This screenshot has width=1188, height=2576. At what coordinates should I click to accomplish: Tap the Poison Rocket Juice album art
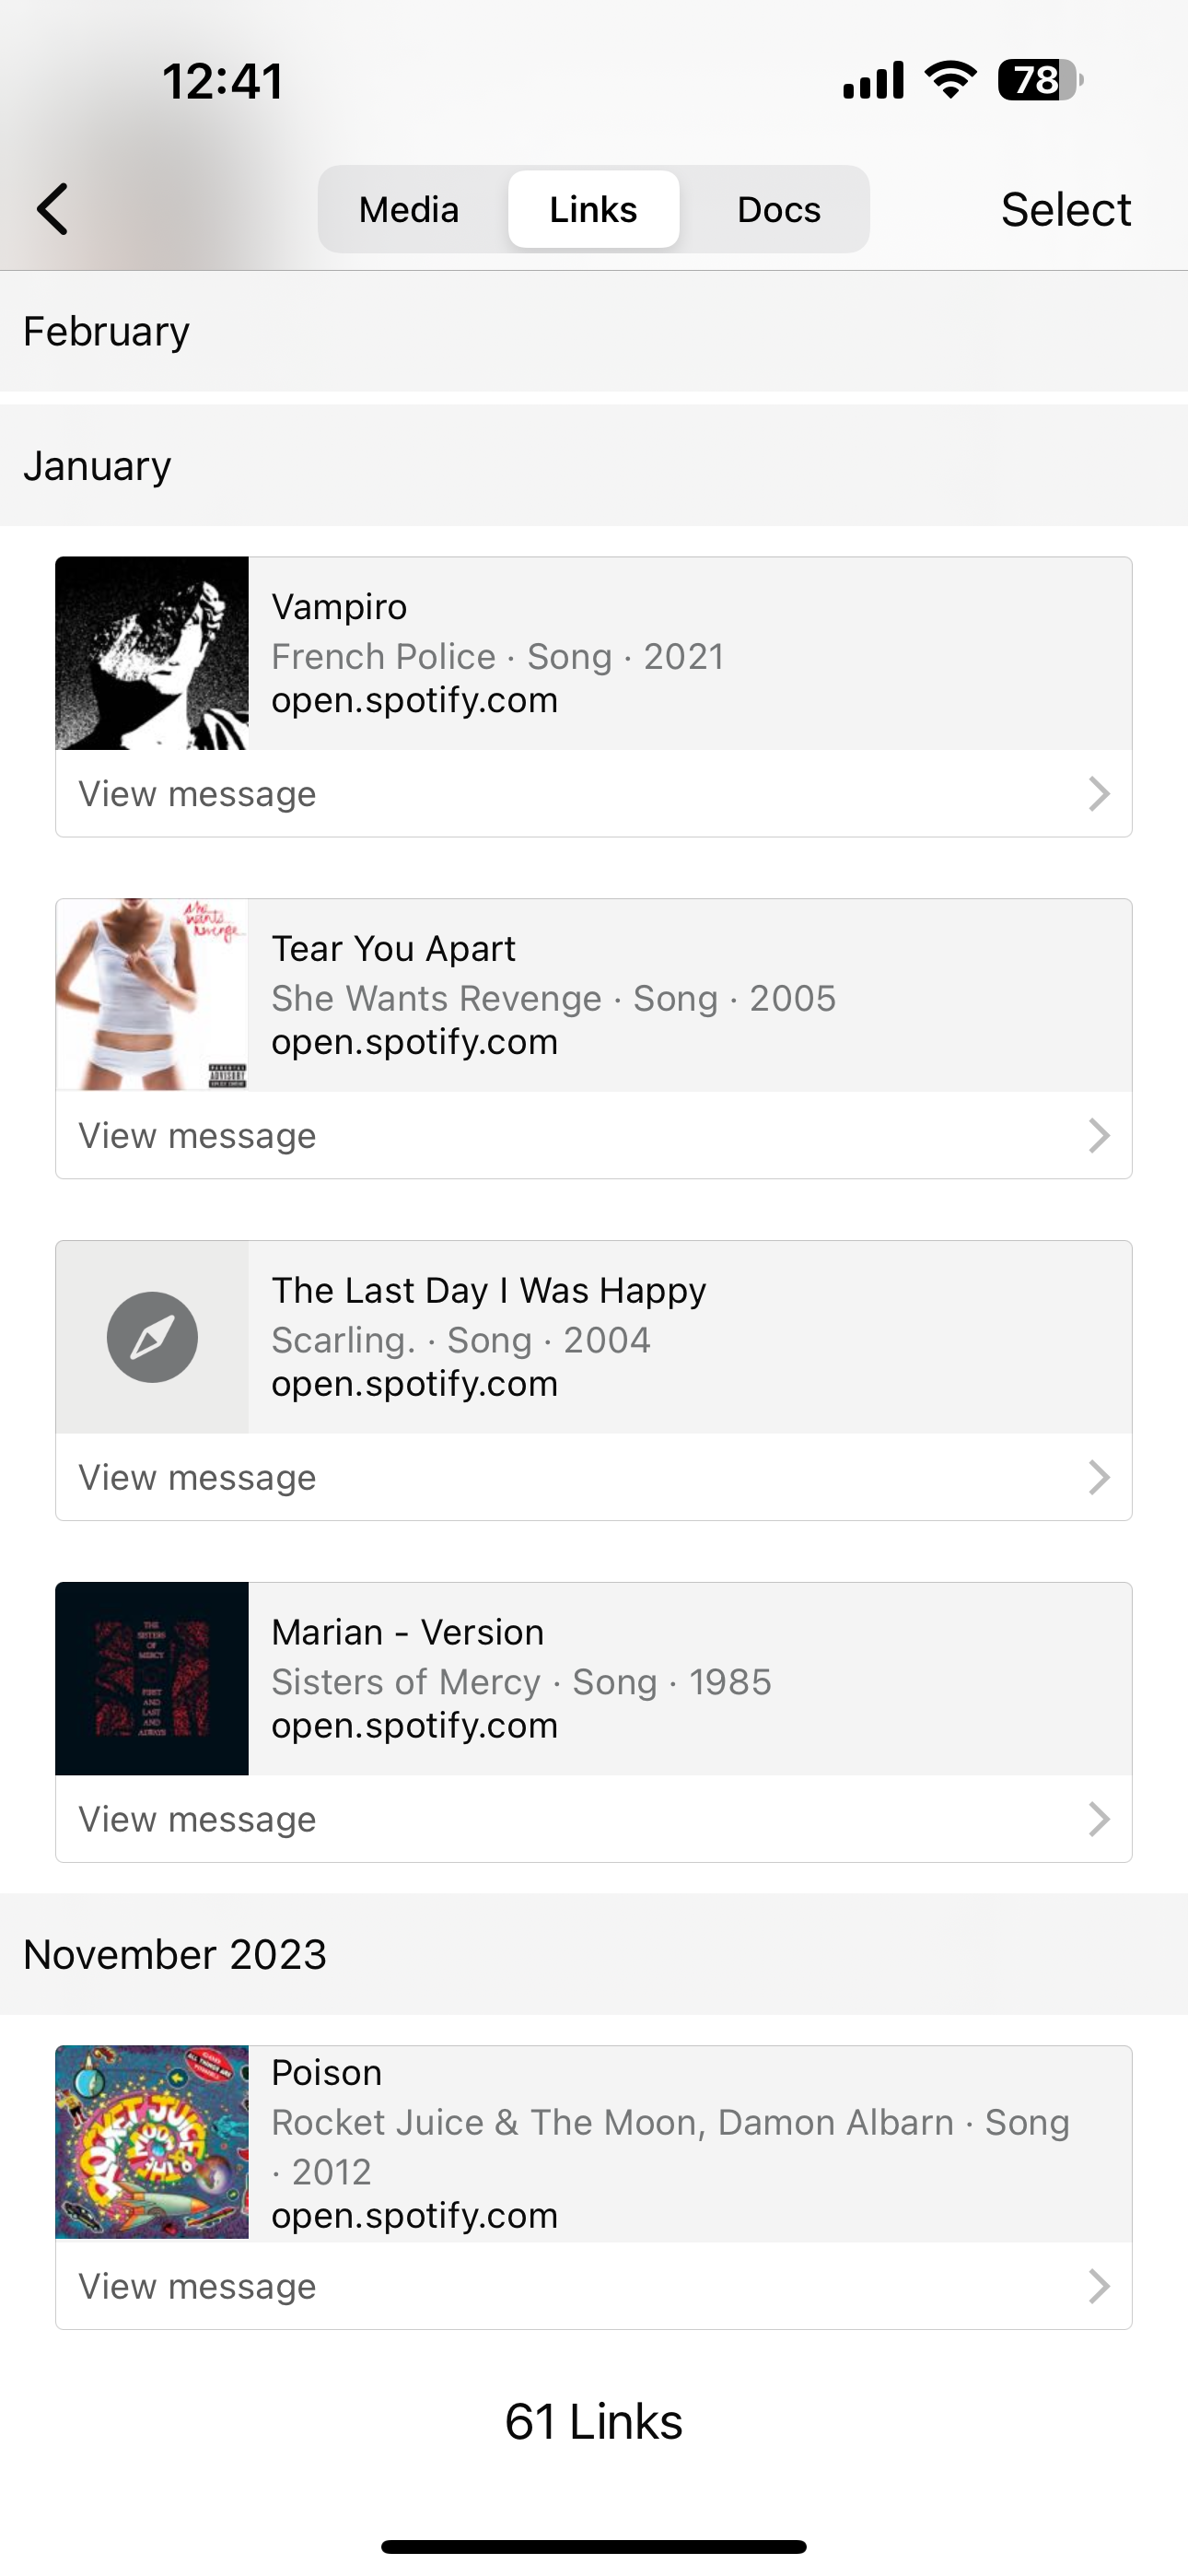[152, 2142]
